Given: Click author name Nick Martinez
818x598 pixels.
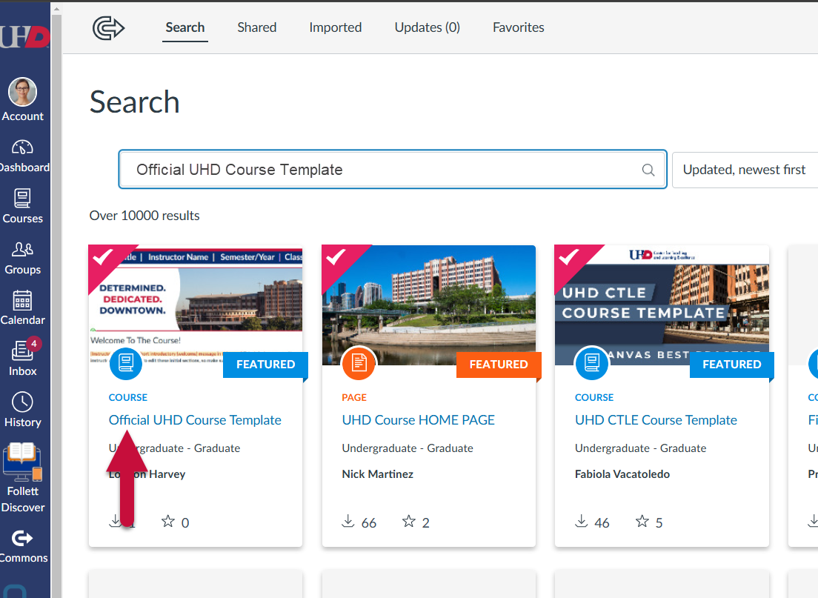Looking at the screenshot, I should coord(378,474).
